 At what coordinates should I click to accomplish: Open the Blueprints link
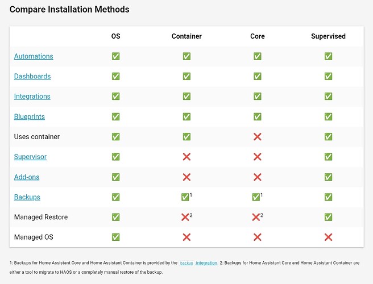pyautogui.click(x=29, y=116)
